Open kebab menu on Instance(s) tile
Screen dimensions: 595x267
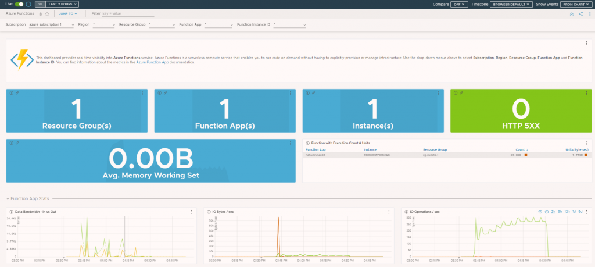pos(438,93)
